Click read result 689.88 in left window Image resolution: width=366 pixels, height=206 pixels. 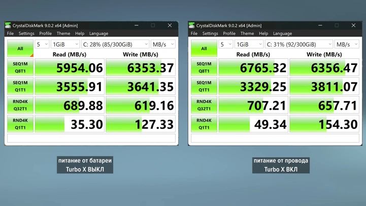[70, 105]
